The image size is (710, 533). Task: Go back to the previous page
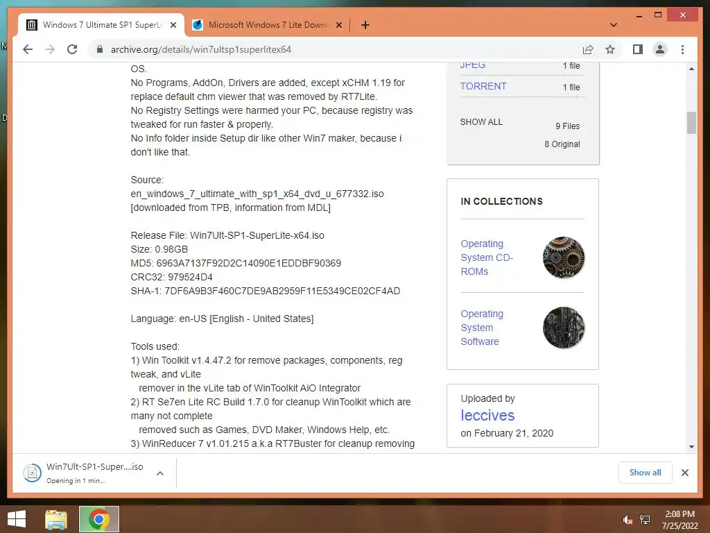coord(28,49)
